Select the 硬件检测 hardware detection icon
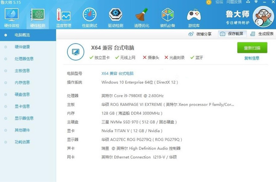Image resolution: width=276 pixels, height=182 pixels. coord(38,18)
